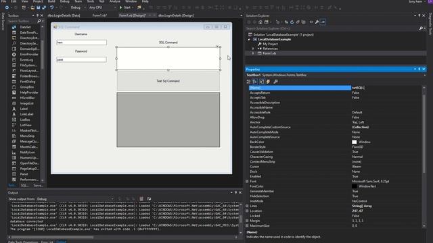The height and width of the screenshot is (243, 433).
Task: Click the Sync with Active Document icon
Action: [x=286, y=22]
